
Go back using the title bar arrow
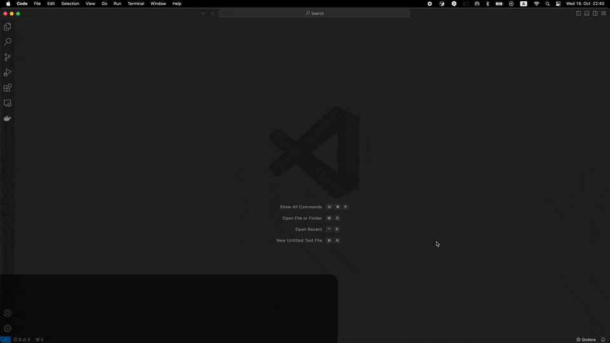pyautogui.click(x=203, y=13)
